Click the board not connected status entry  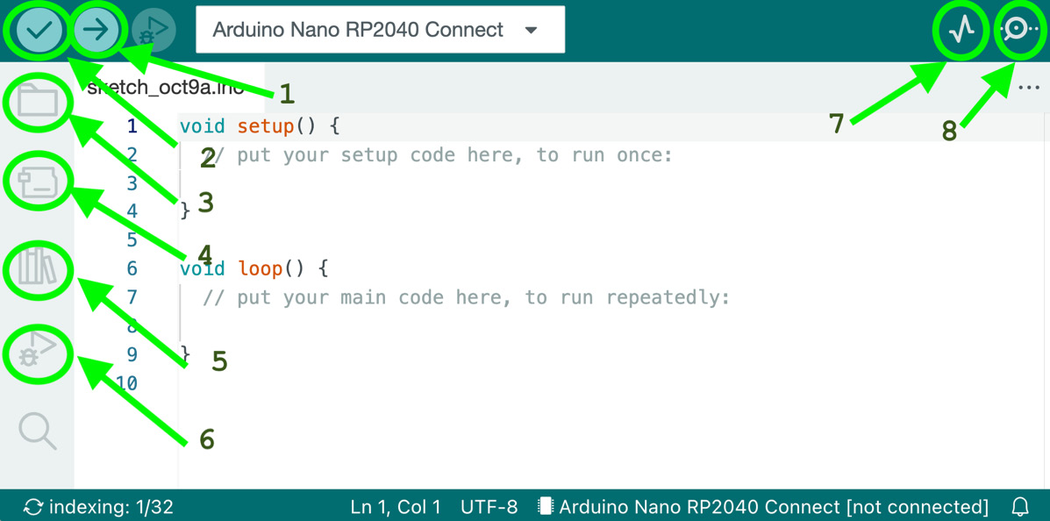[764, 506]
